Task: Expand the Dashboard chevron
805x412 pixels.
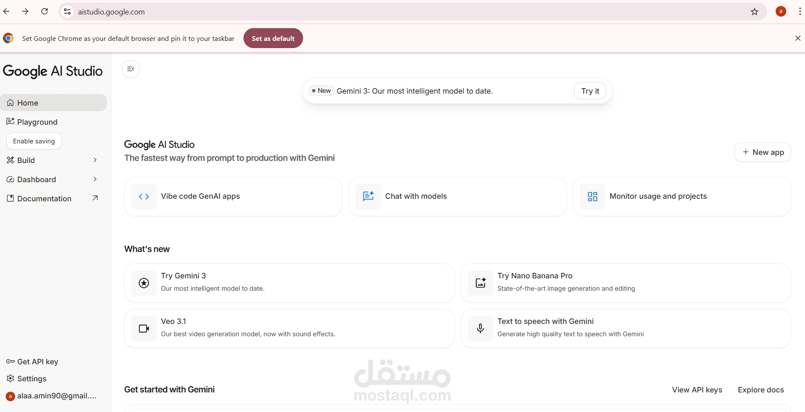Action: [x=95, y=179]
